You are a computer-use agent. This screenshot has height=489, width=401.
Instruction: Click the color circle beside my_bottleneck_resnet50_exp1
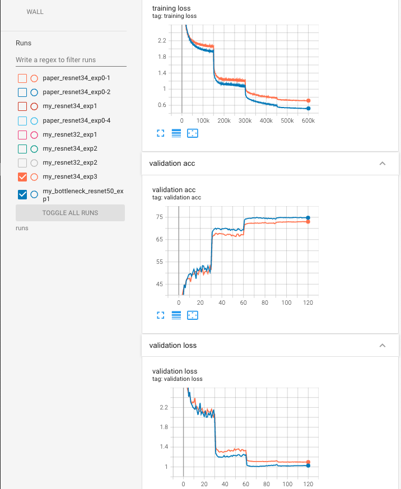[33, 194]
